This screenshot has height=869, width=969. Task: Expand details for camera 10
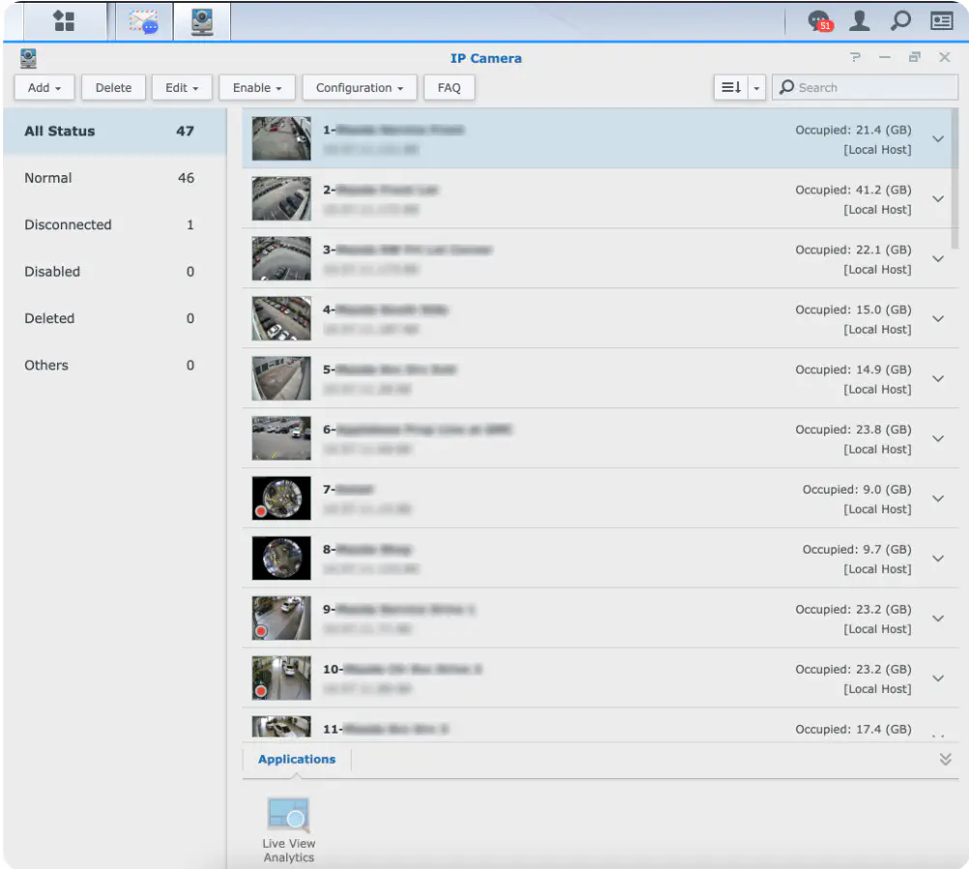tap(938, 679)
